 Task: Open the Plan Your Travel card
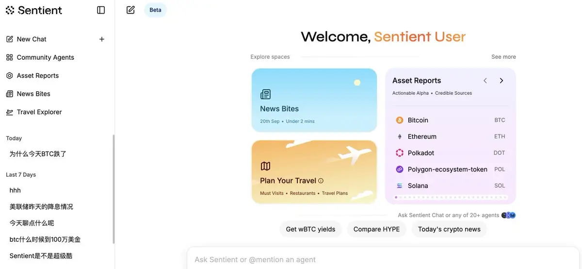click(314, 172)
